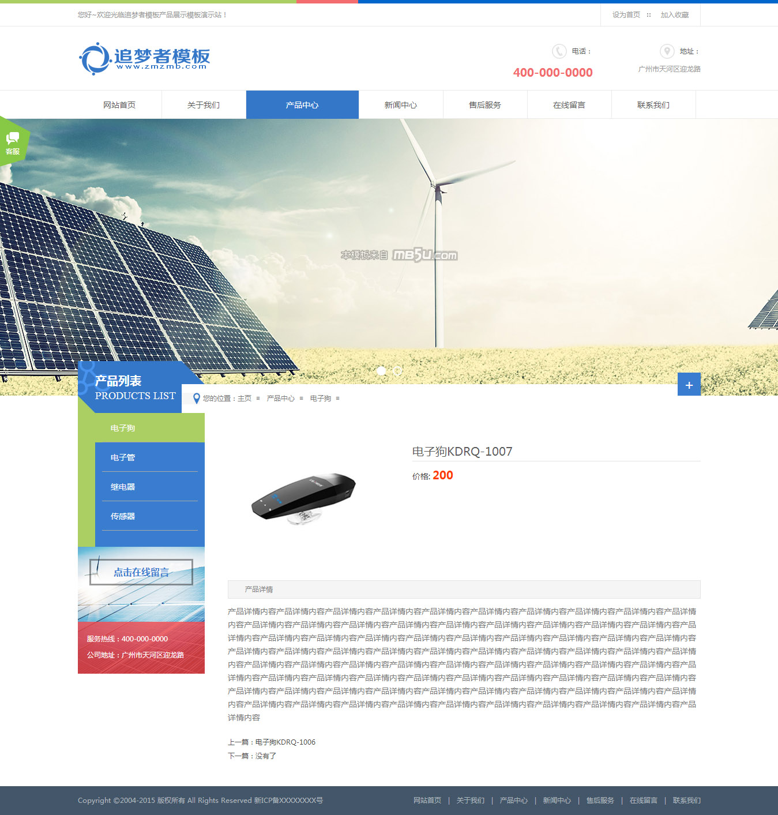Click the 追梦者模板 site logo

tap(145, 58)
